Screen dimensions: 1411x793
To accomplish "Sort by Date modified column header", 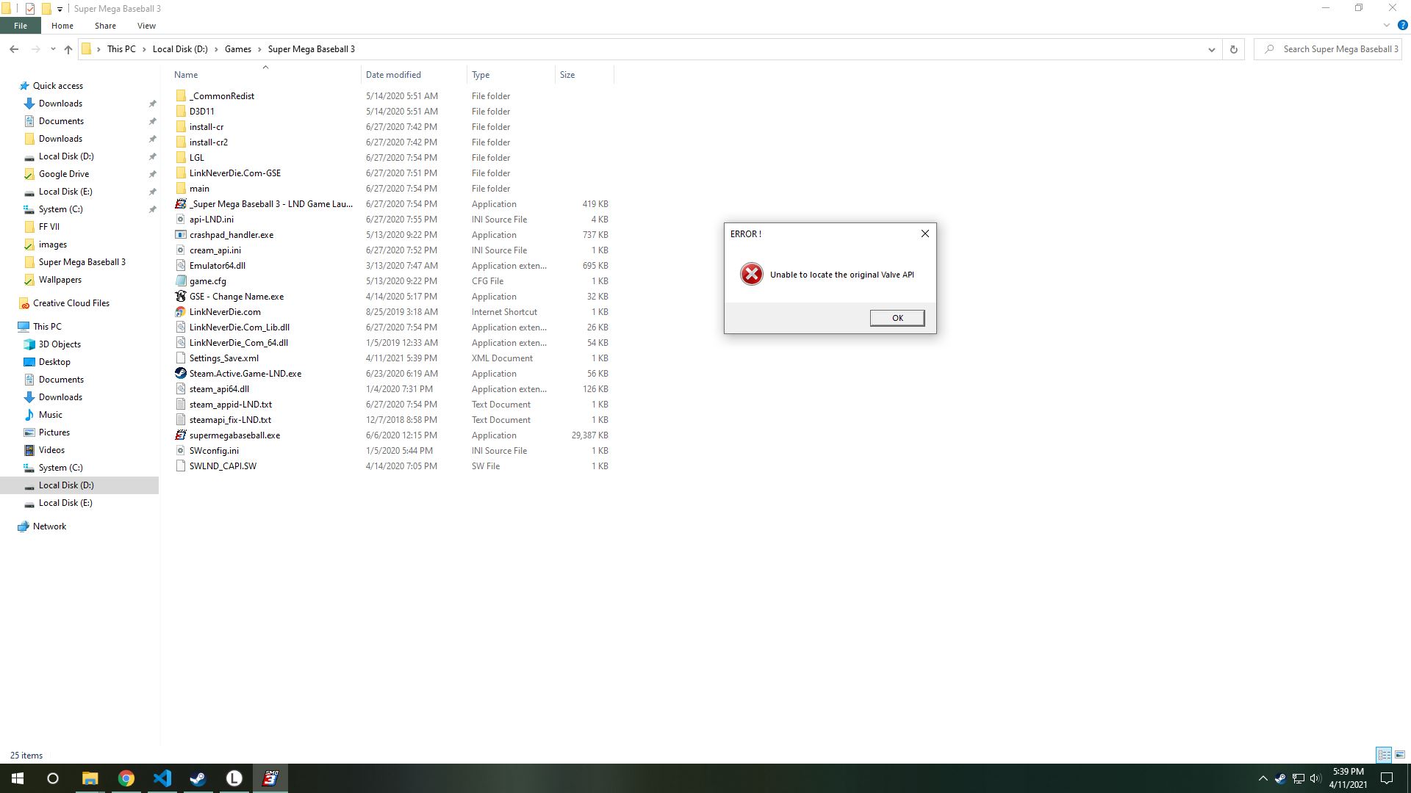I will click(x=393, y=75).
